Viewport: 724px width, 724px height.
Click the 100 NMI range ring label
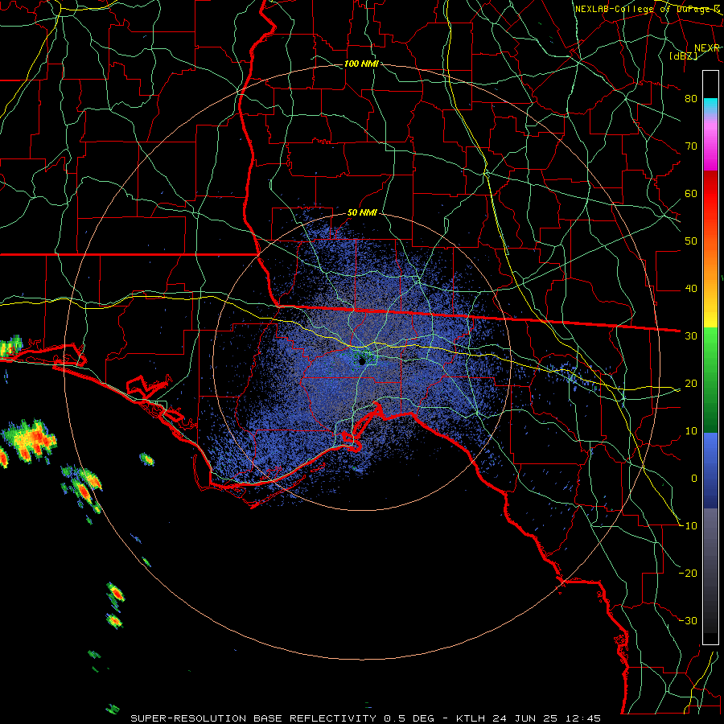(361, 64)
